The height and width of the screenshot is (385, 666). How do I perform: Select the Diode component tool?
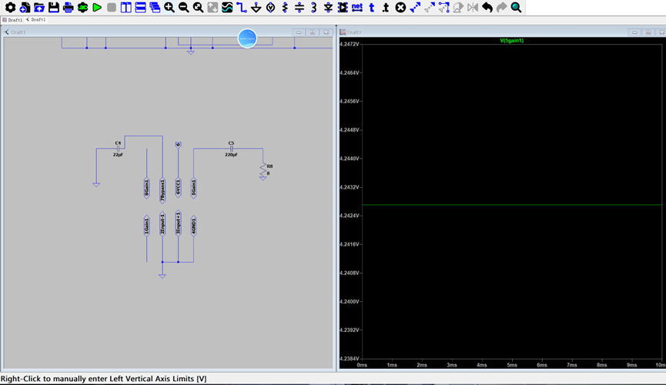coord(328,7)
